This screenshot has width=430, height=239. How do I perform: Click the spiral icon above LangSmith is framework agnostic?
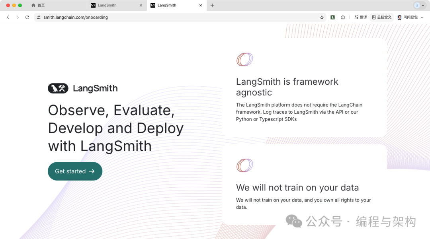244,59
